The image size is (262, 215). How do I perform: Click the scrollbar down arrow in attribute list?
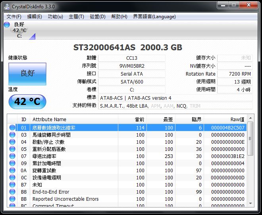click(x=250, y=204)
